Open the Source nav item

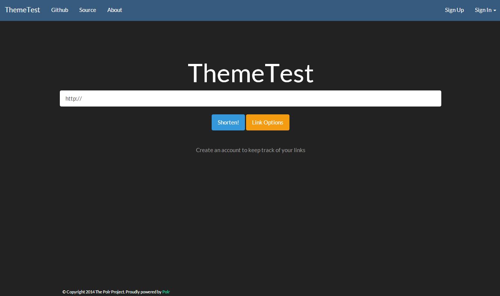pos(88,10)
